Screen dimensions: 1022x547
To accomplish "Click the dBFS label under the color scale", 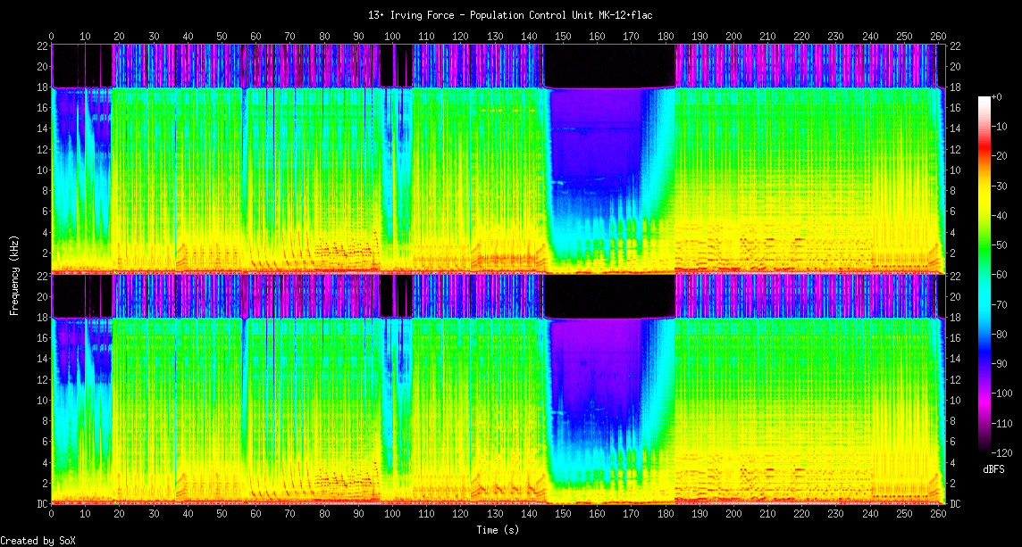I will [x=993, y=468].
